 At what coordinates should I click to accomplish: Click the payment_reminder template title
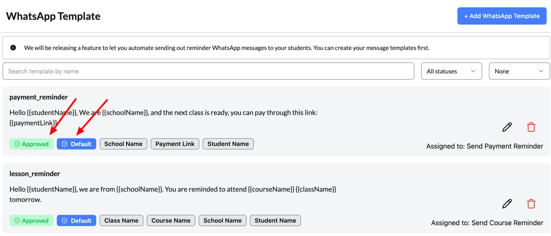click(x=39, y=97)
